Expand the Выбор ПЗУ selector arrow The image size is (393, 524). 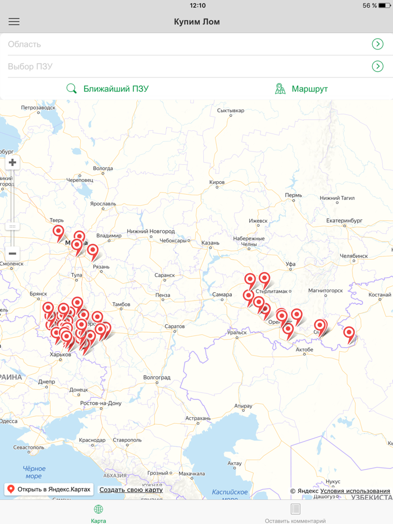tap(378, 66)
